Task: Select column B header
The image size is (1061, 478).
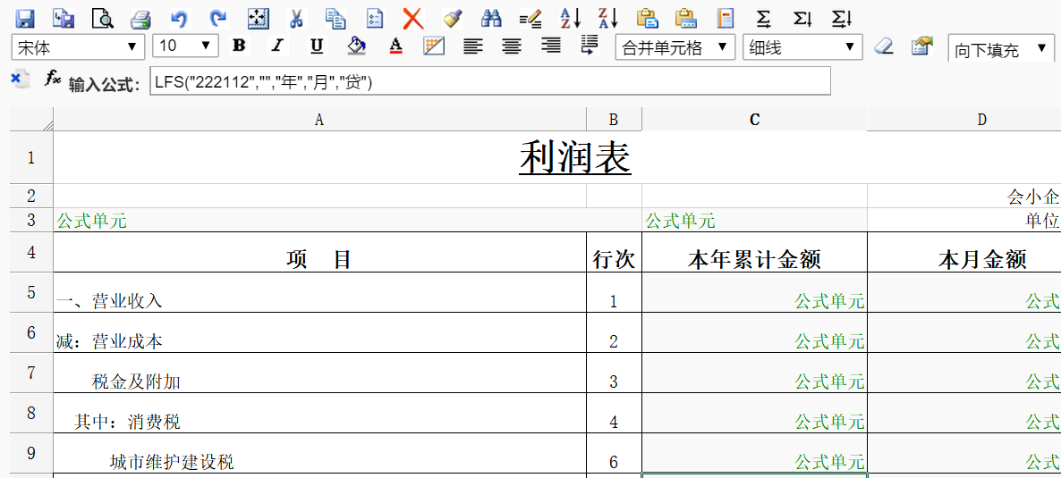Action: point(614,120)
